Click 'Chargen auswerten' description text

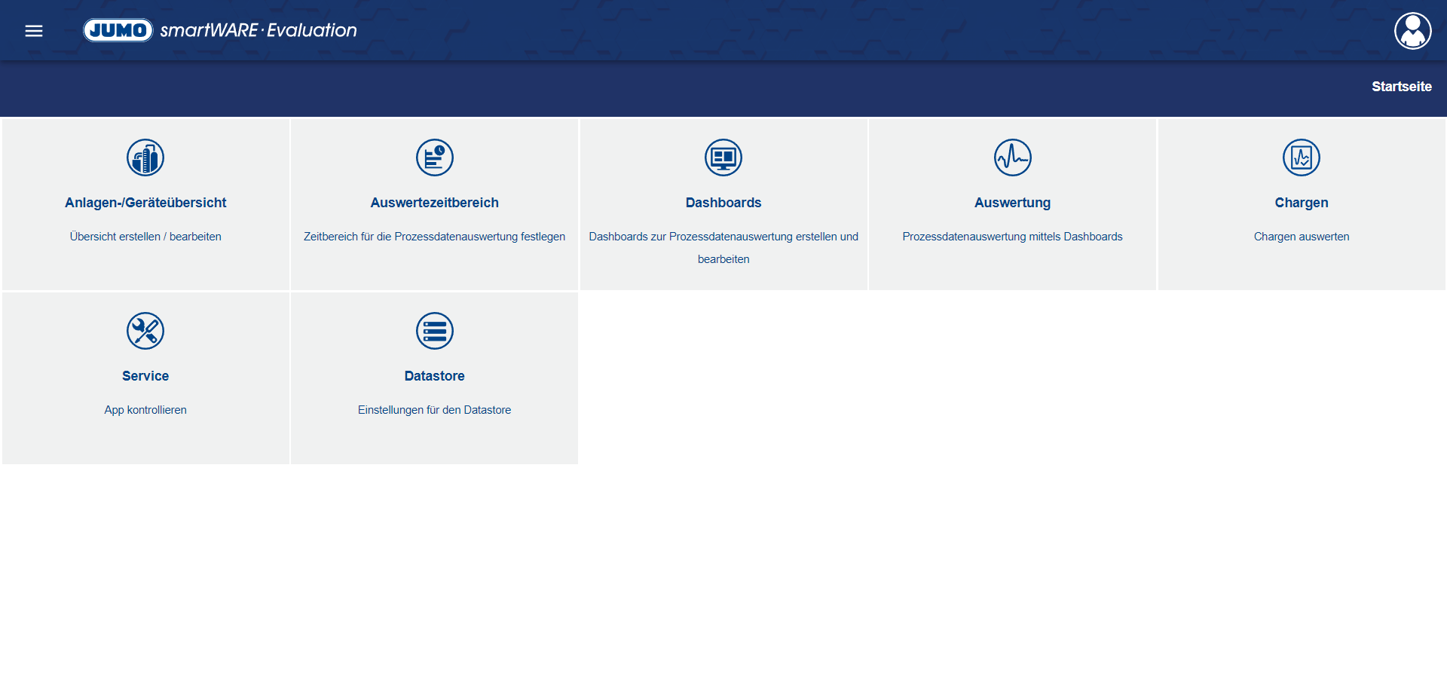[1302, 237]
